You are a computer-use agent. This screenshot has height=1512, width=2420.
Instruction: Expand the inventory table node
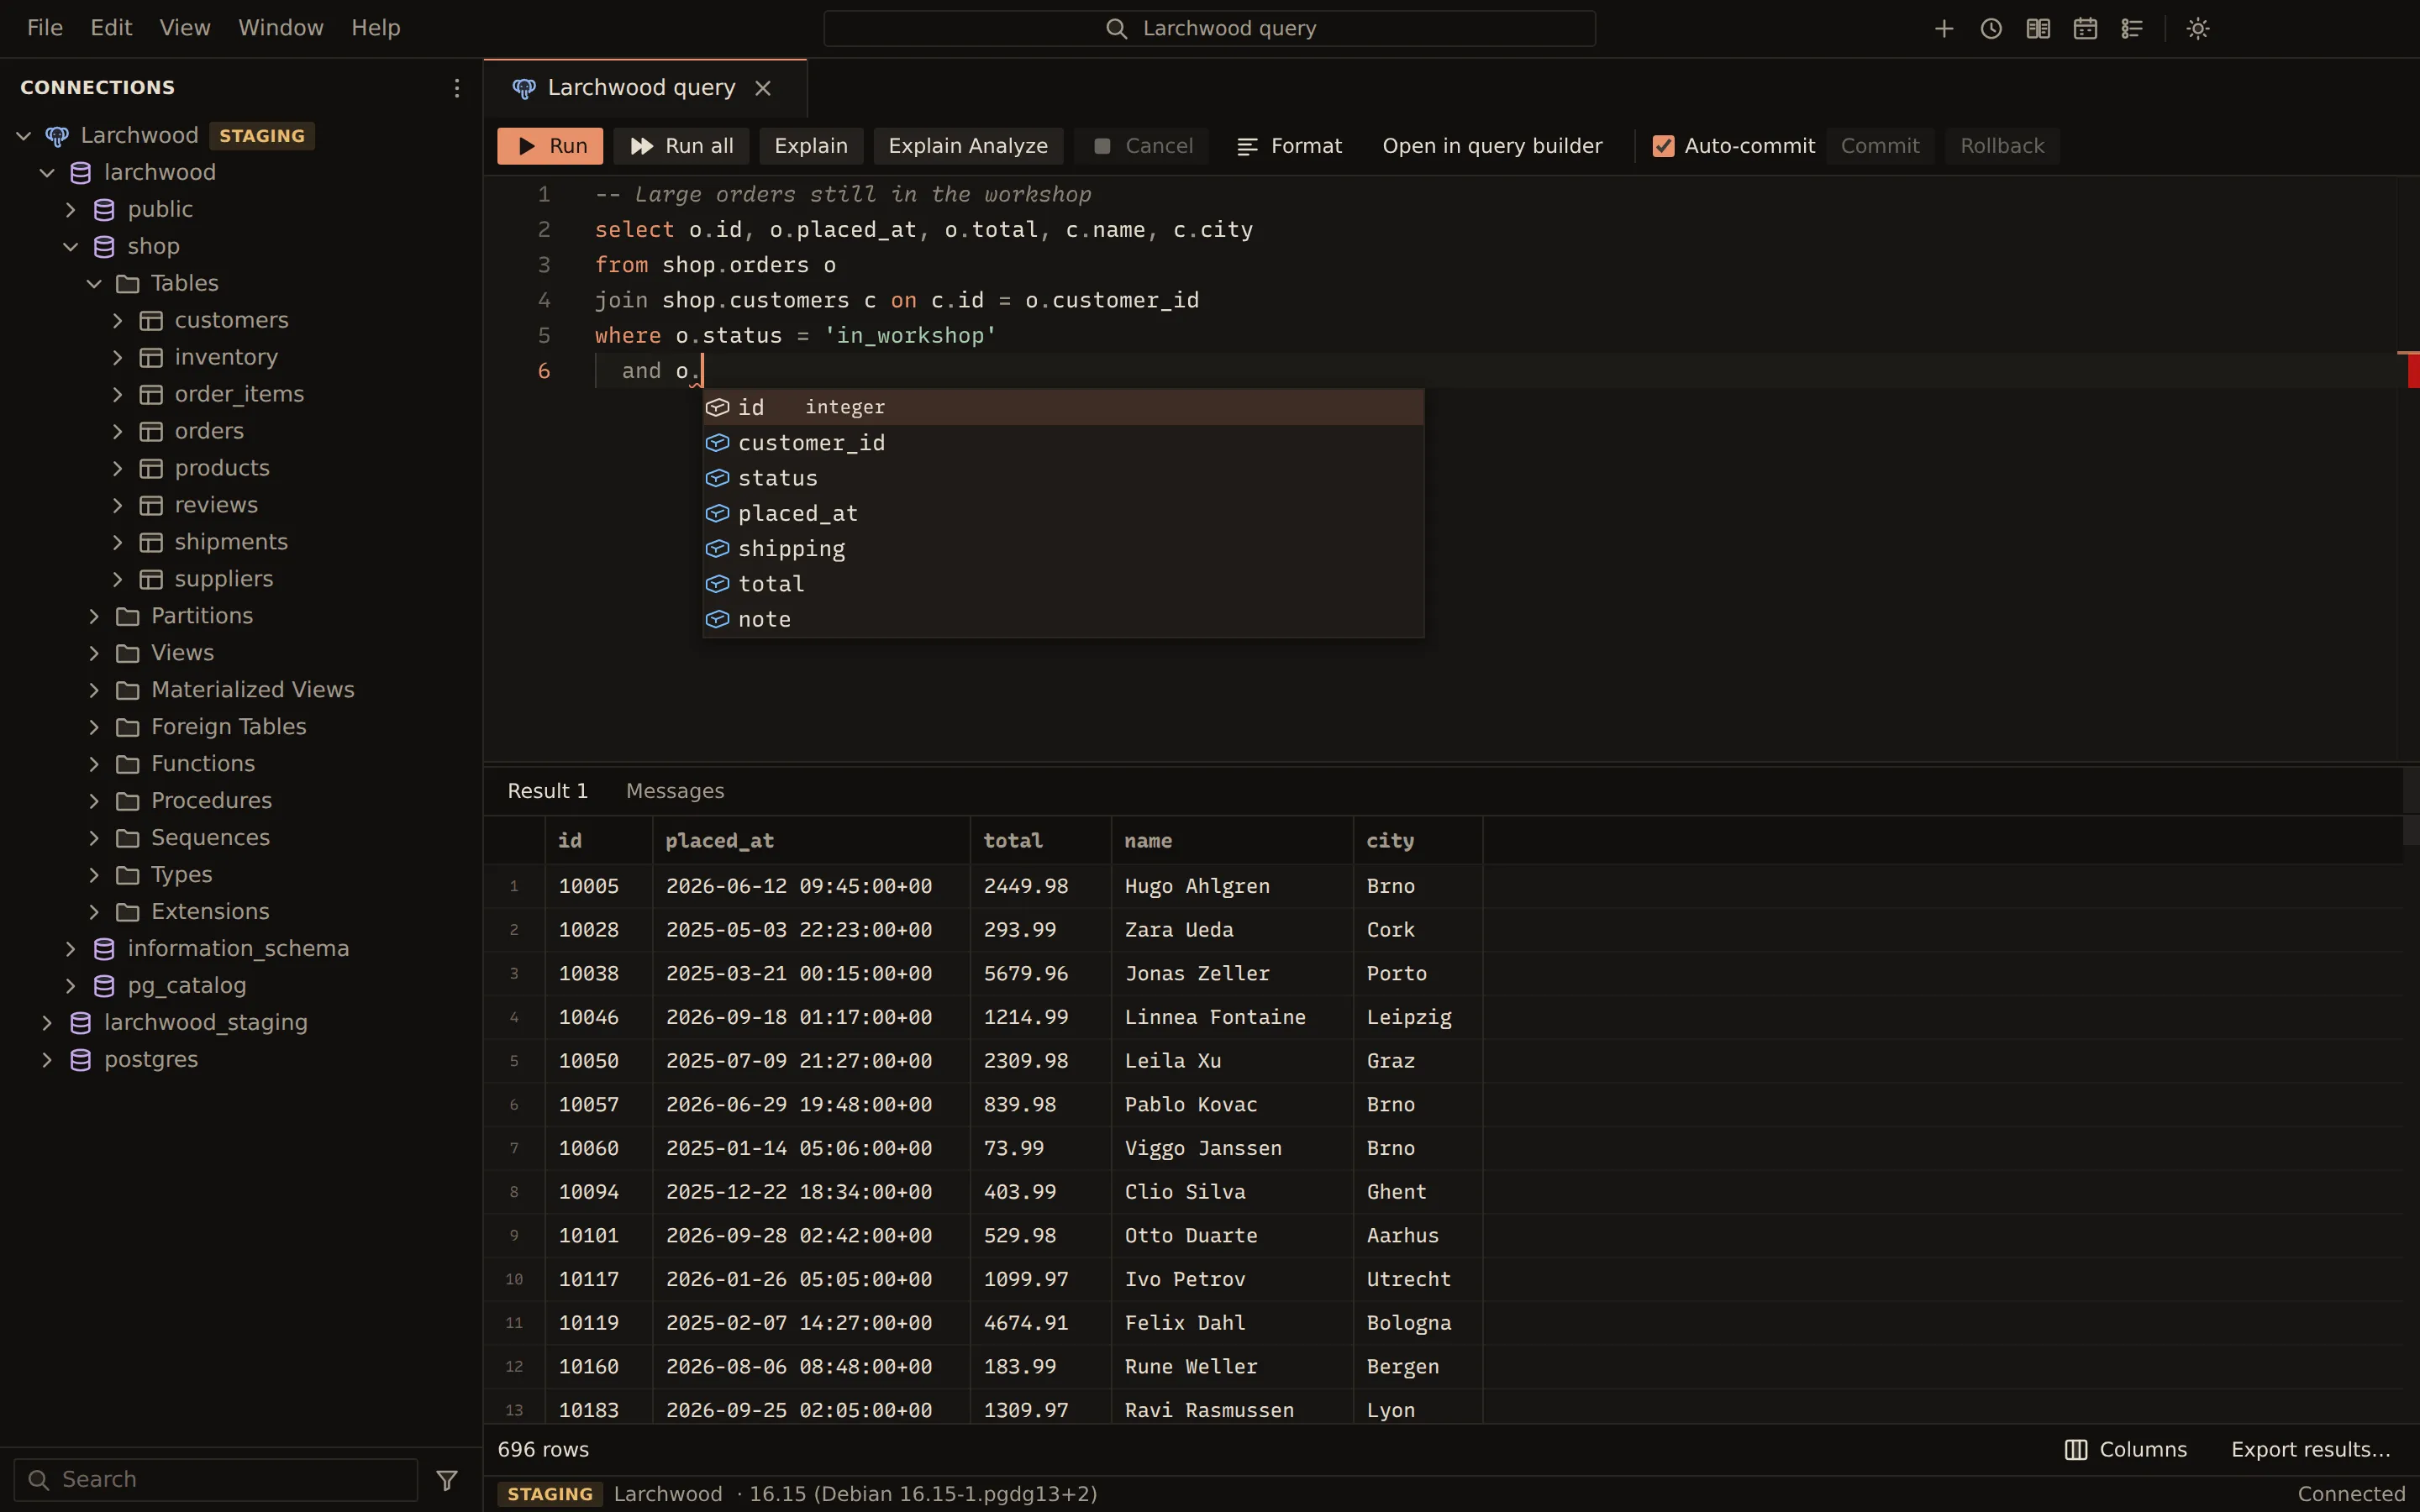click(x=118, y=357)
